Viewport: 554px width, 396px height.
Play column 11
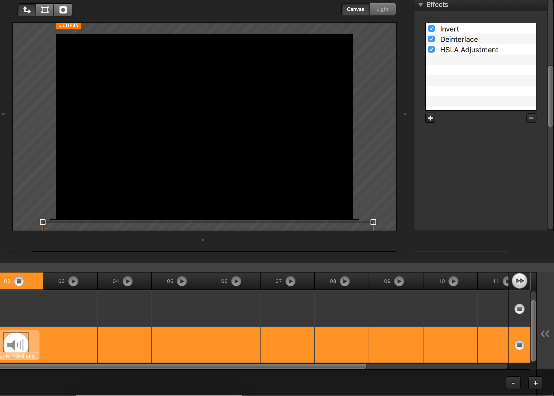click(x=506, y=281)
